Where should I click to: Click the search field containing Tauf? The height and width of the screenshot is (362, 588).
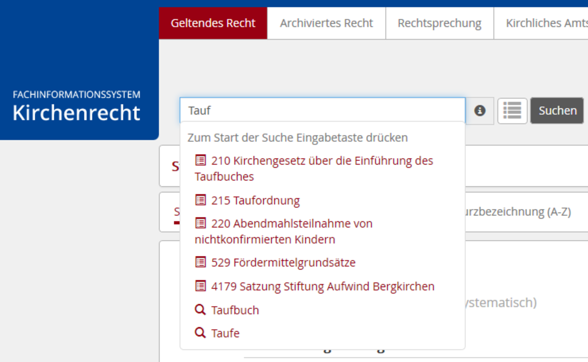(x=322, y=110)
